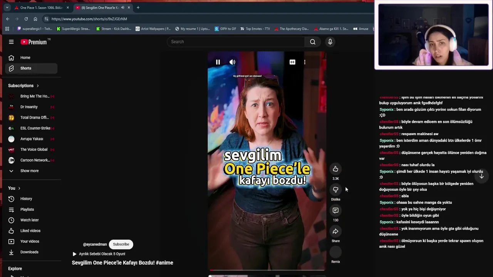Open Playlists in the sidebar
Image resolution: width=493 pixels, height=277 pixels.
[x=32, y=209]
